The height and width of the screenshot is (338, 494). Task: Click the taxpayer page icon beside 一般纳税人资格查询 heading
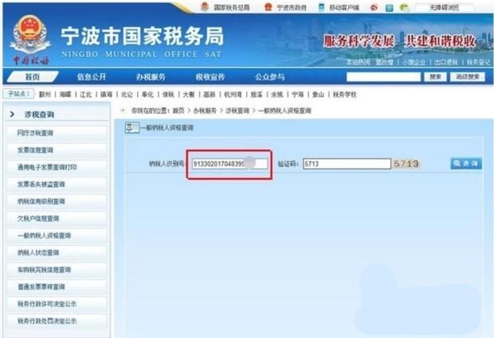coord(132,127)
